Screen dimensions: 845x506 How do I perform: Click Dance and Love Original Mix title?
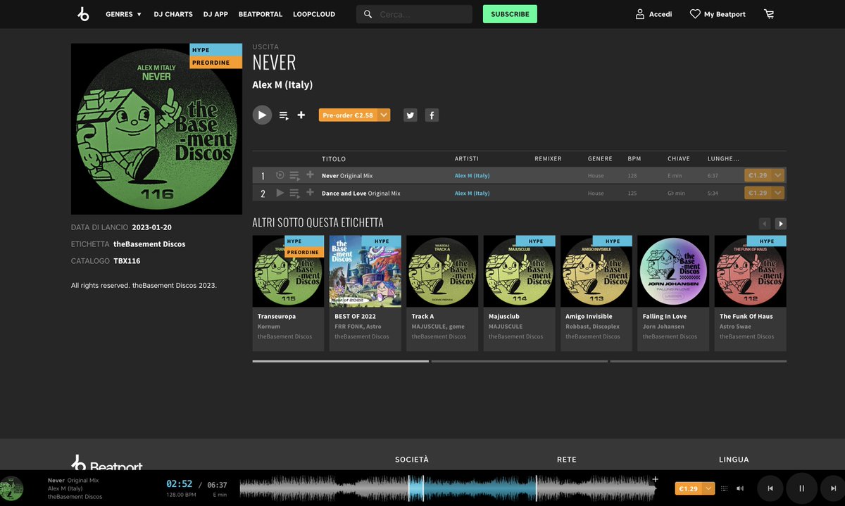tap(361, 194)
